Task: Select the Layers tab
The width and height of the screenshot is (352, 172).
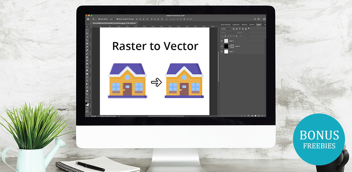Action: (258, 25)
